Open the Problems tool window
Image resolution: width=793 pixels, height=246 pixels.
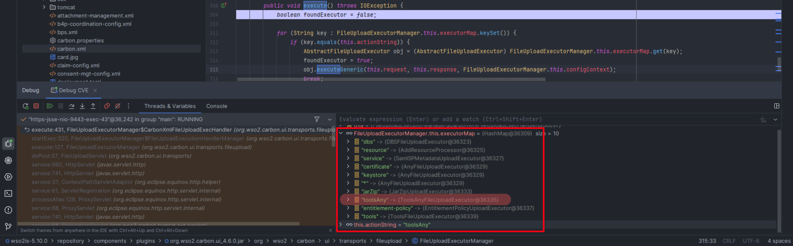pos(8,210)
